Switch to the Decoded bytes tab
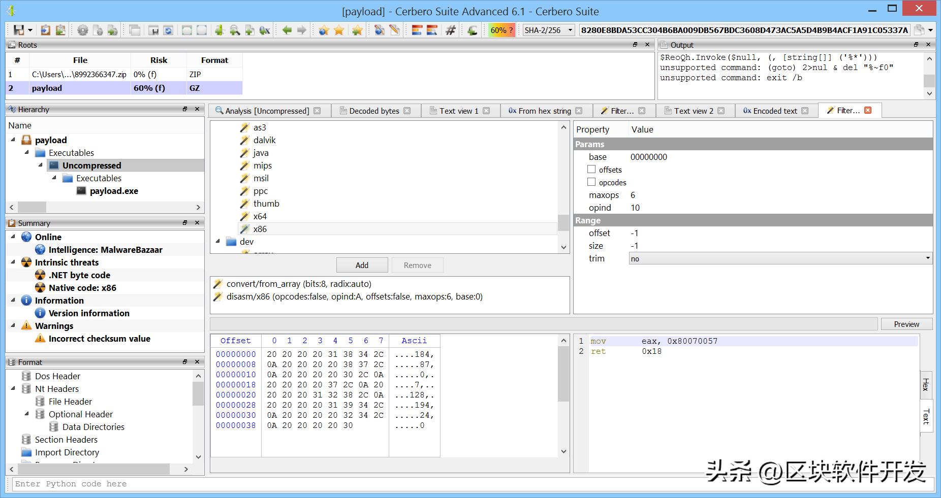 [374, 111]
